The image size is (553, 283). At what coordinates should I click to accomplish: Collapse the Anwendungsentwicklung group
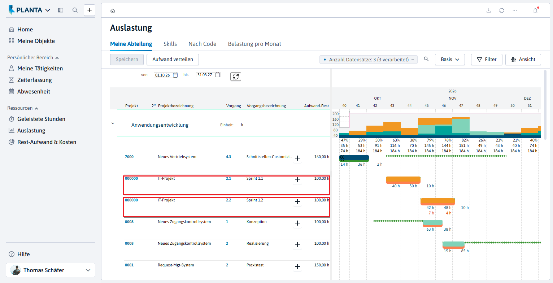point(113,123)
